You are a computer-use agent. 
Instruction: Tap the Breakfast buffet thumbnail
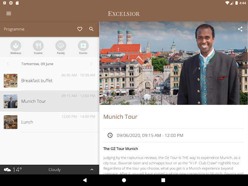coord(11,81)
